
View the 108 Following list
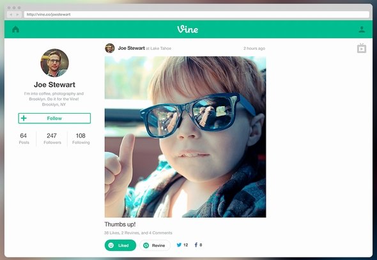(81, 139)
